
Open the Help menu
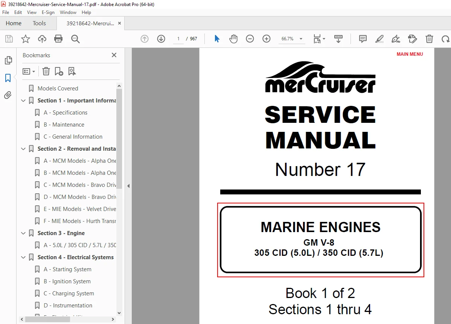pos(86,12)
